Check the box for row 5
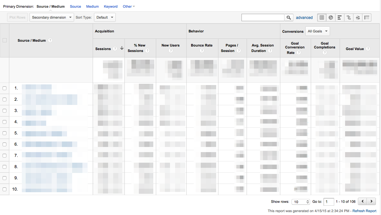 coord(4,133)
